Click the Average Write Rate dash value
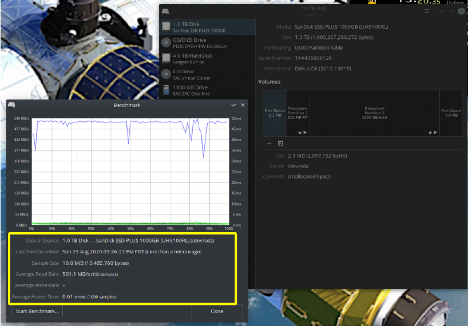Viewport: 468px width, 326px height. 64,285
